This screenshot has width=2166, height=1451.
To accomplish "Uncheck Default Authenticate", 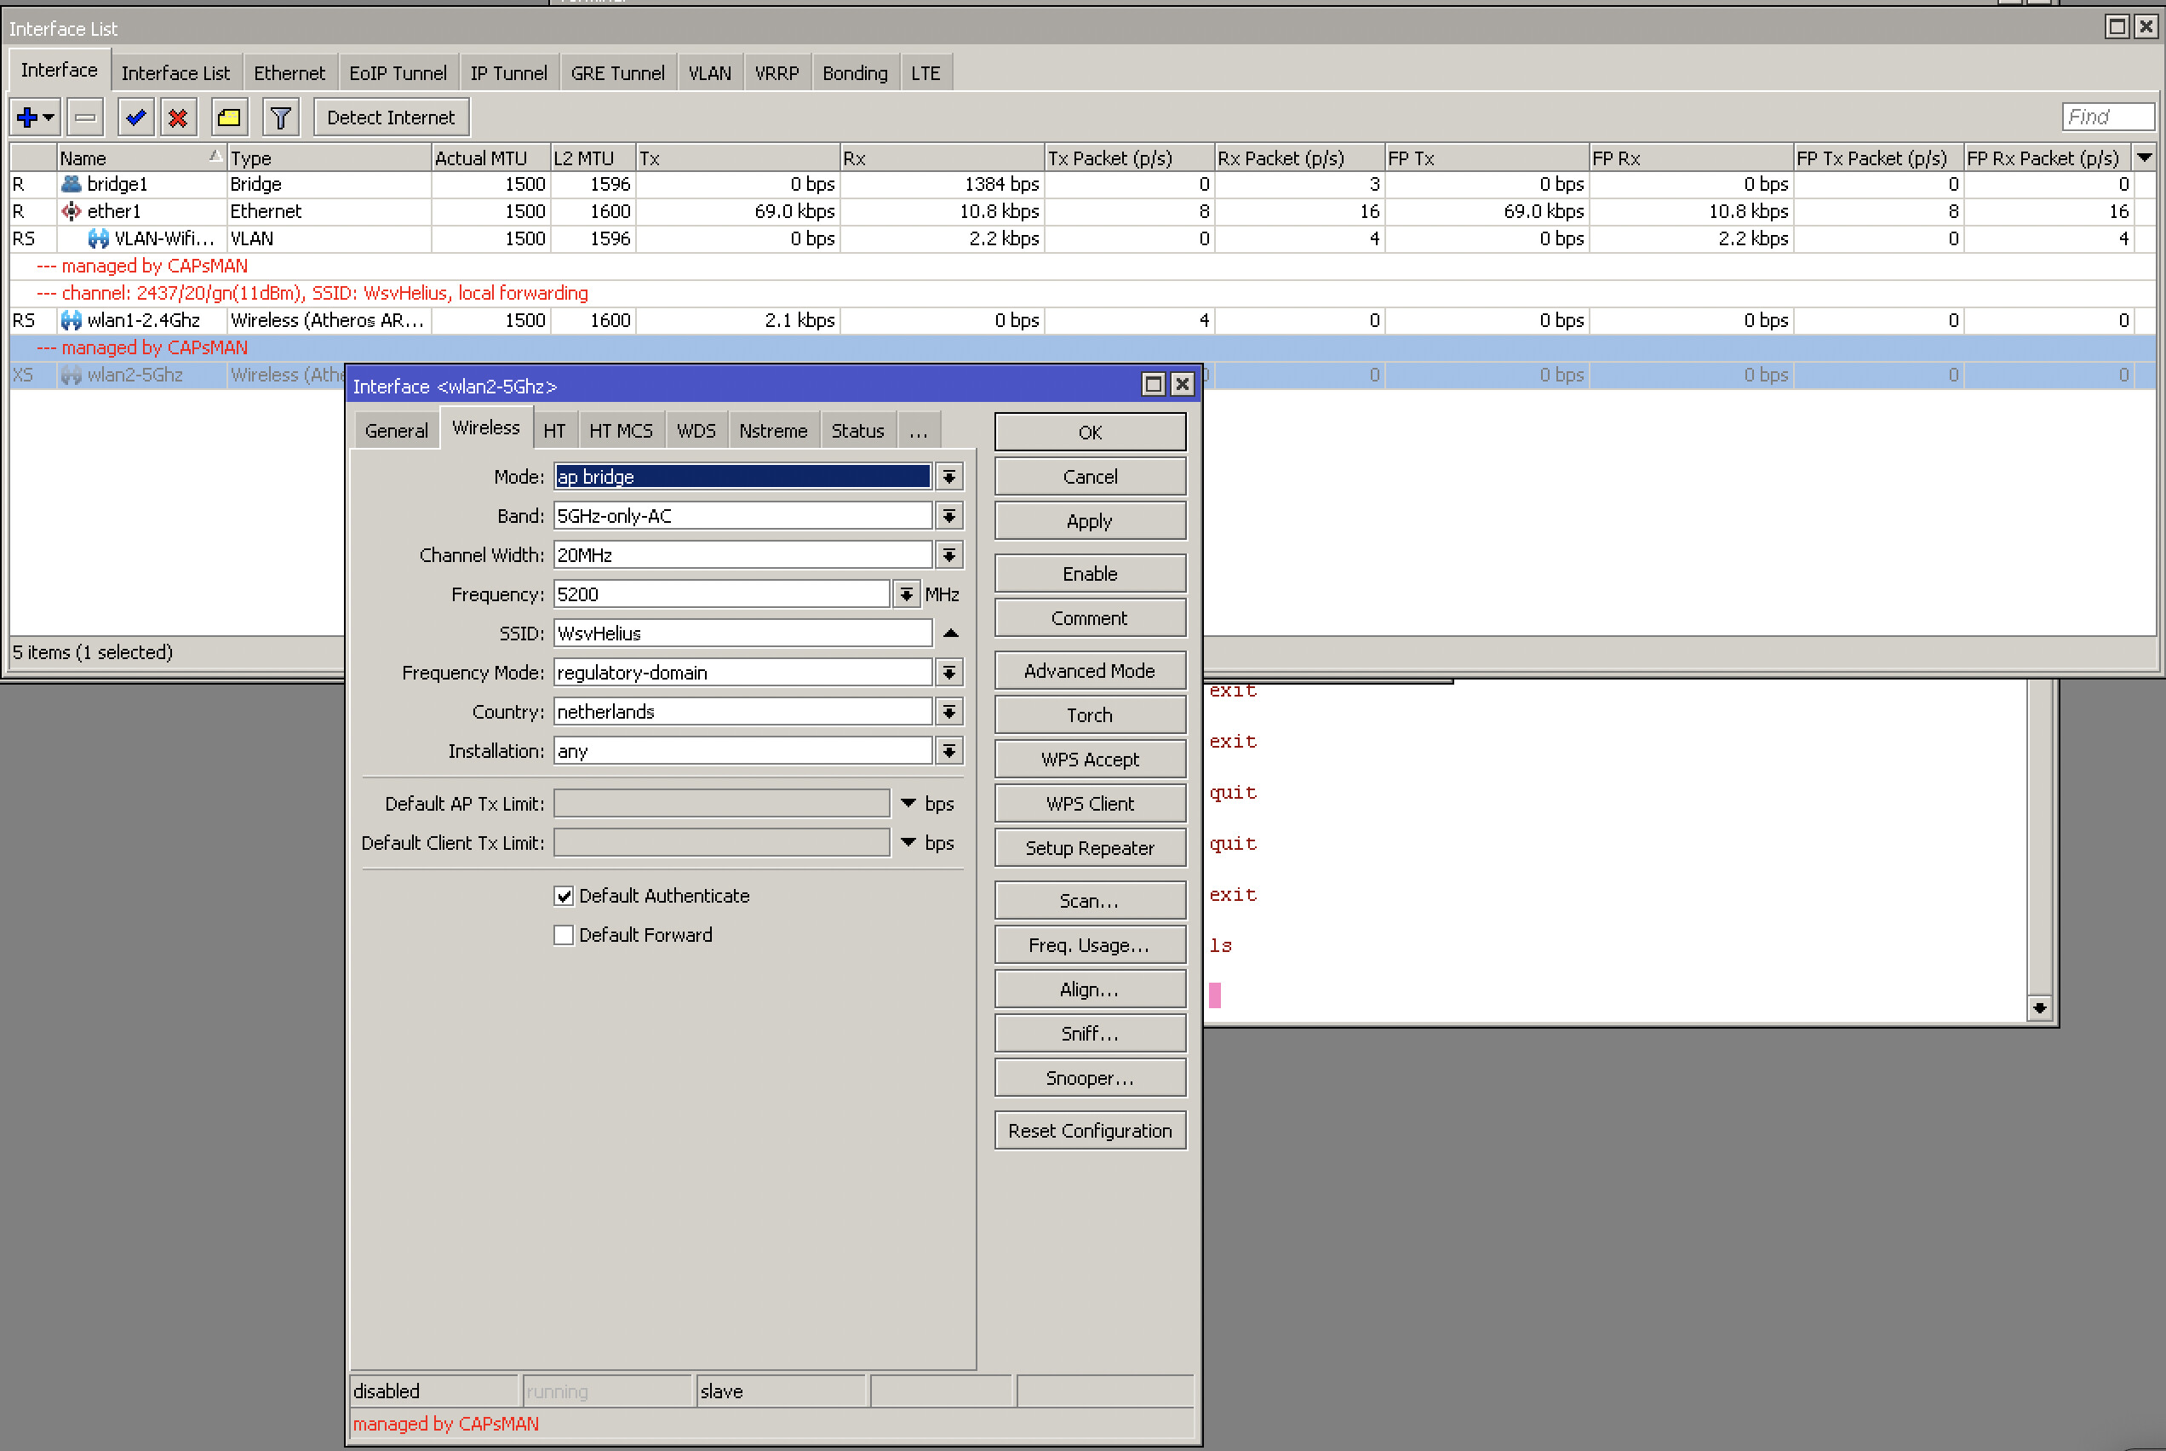I will (x=564, y=895).
